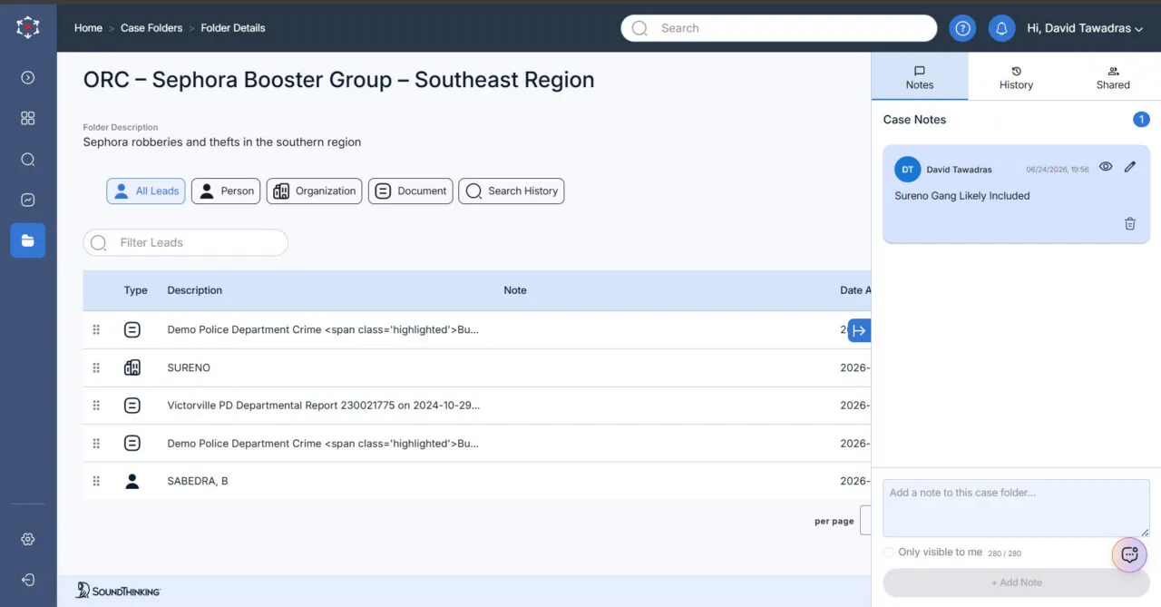Click Folder Details breadcrumb
1161x607 pixels.
pos(233,28)
